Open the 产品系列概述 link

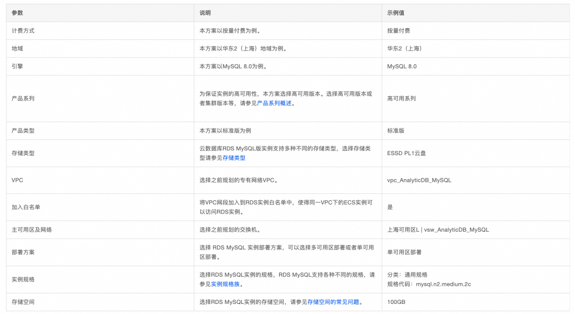(x=274, y=103)
